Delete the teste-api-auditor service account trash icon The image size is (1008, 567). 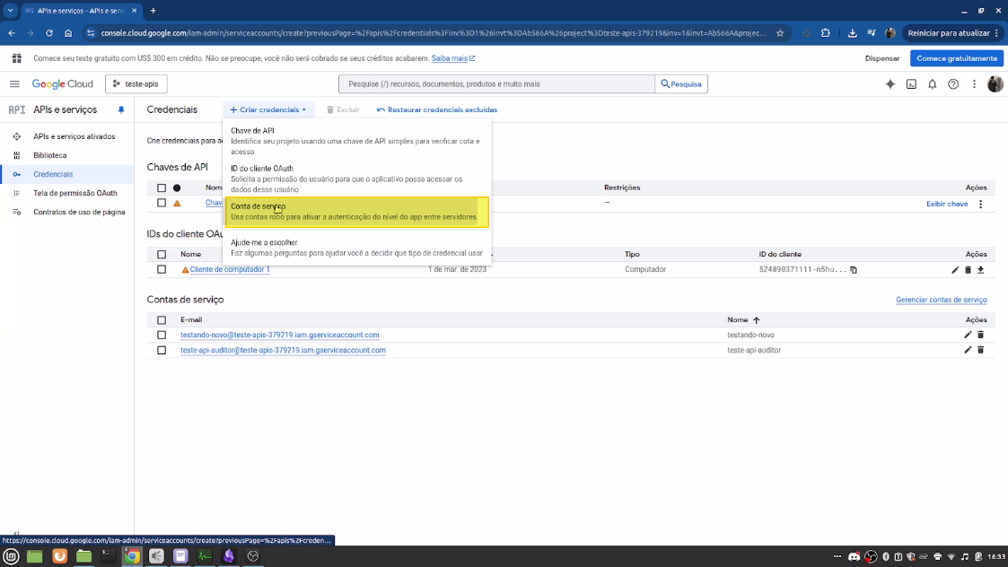(980, 351)
